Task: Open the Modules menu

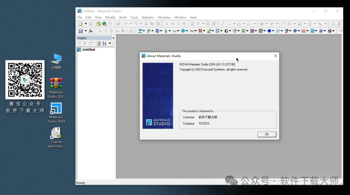Action: (x=164, y=17)
